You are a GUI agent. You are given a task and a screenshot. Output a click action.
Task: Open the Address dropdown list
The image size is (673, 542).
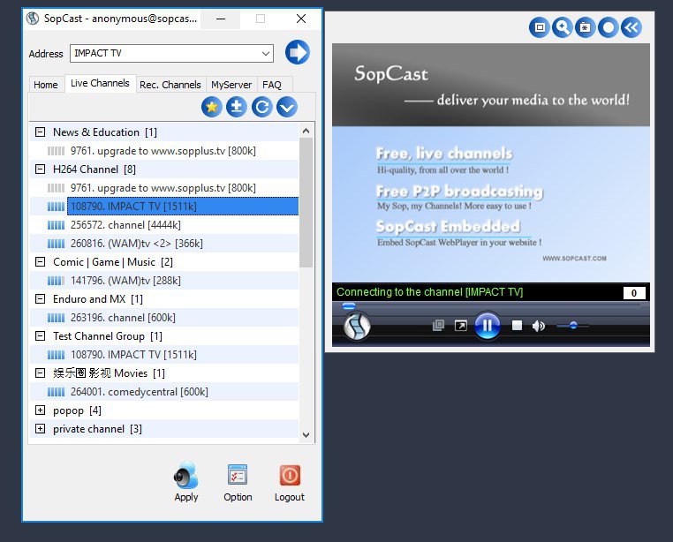266,54
